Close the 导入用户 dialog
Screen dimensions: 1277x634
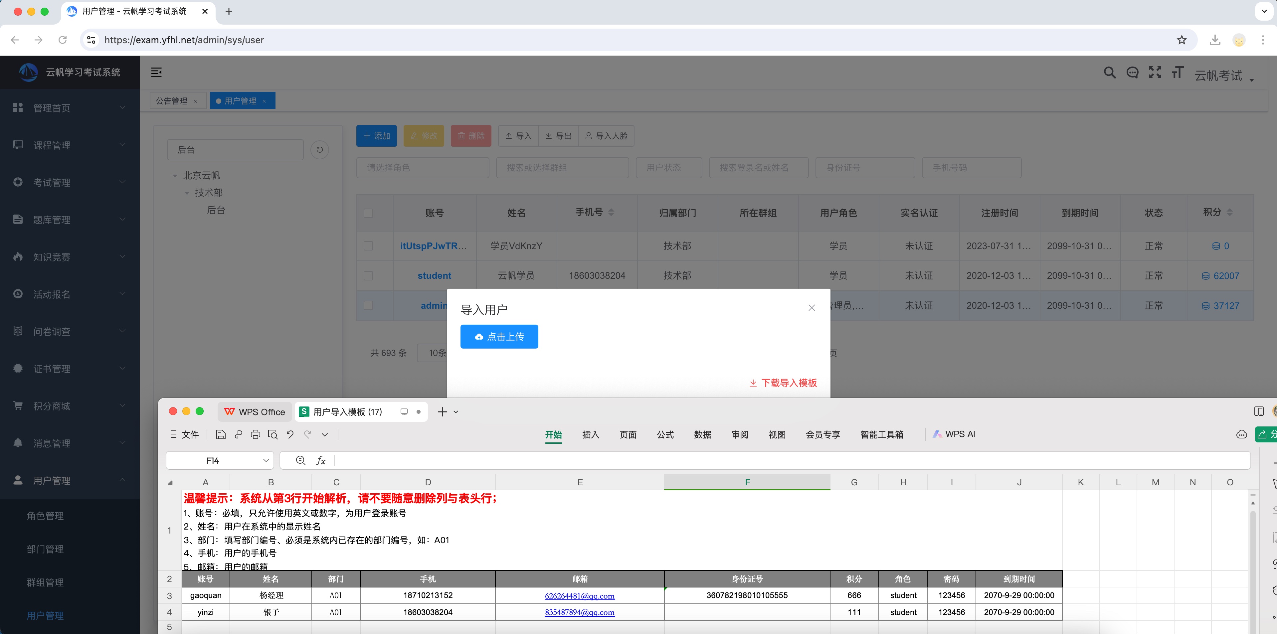[x=812, y=308]
